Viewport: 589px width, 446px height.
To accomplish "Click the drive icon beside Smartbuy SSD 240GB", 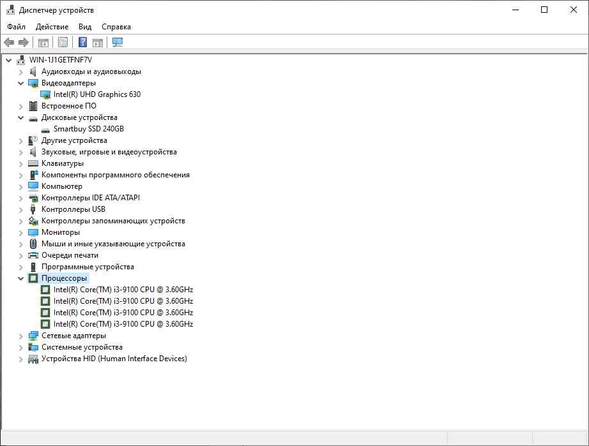I will pos(45,130).
